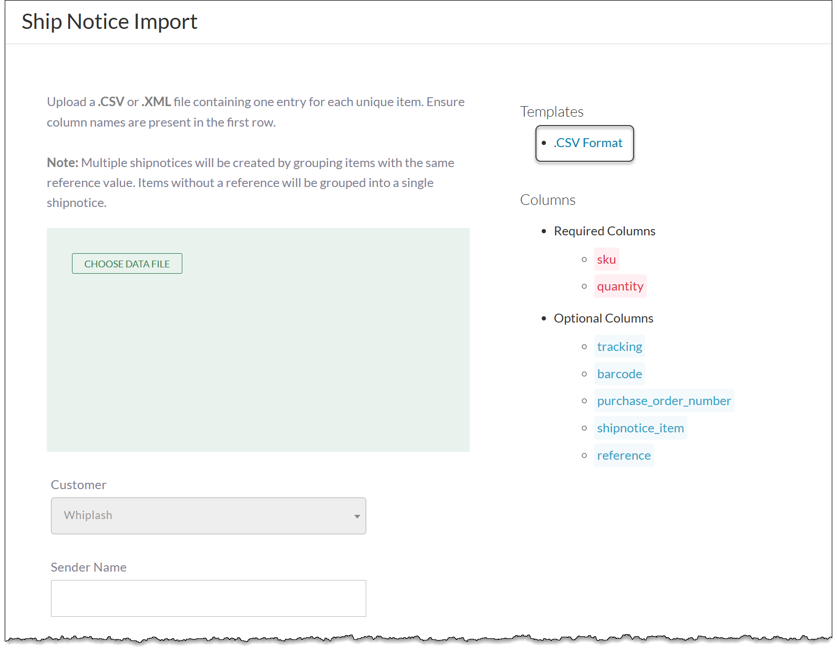Click the tracking optional column tag
Viewport: 837px width, 653px height.
point(619,347)
